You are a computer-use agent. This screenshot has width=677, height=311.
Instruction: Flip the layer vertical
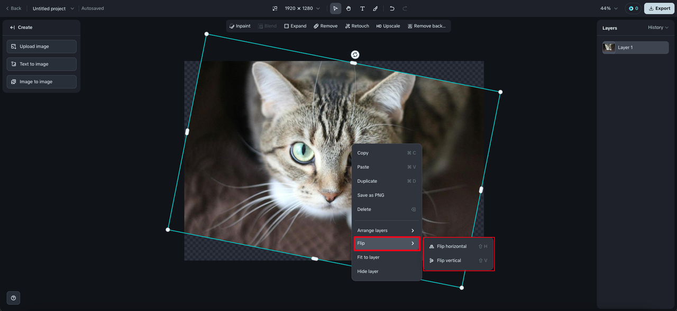tap(459, 260)
